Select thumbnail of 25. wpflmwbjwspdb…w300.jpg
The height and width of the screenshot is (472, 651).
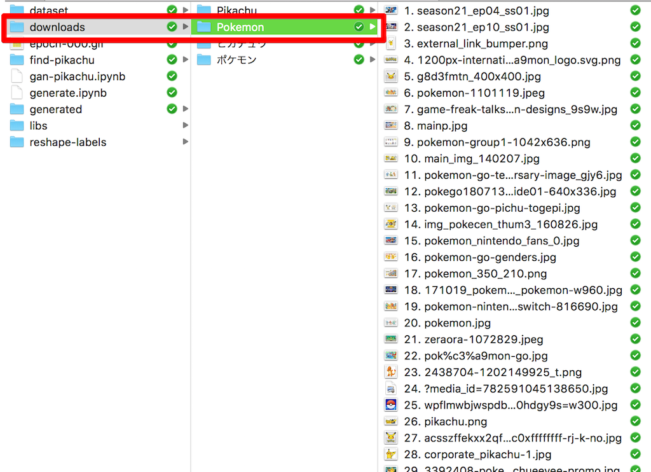391,405
